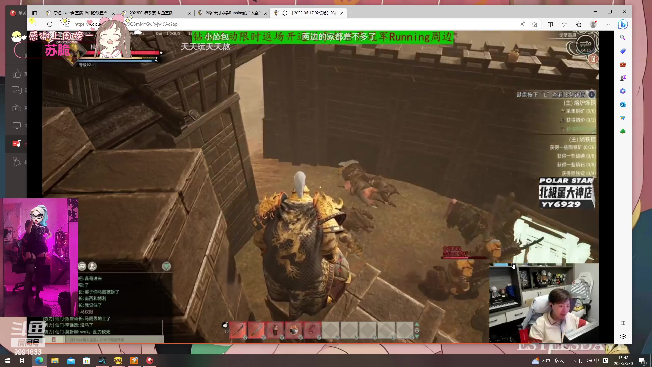Open the notification center
Screen dimensions: 652x367
(x=642, y=361)
